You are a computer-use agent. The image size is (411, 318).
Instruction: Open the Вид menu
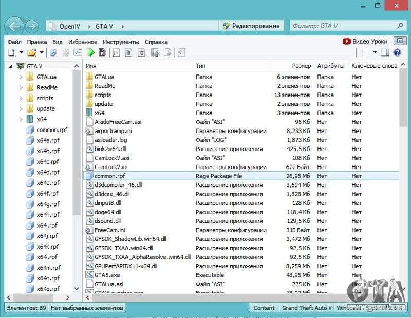pyautogui.click(x=57, y=42)
